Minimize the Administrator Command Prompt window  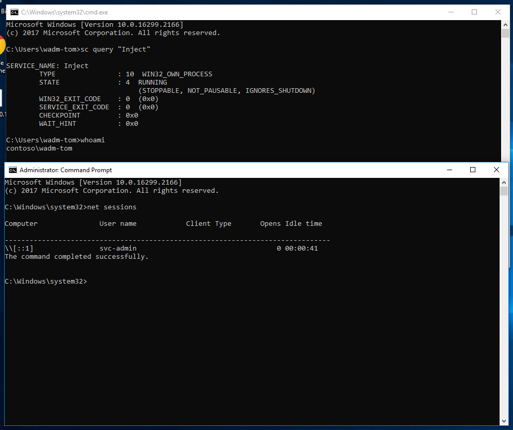[x=449, y=169]
